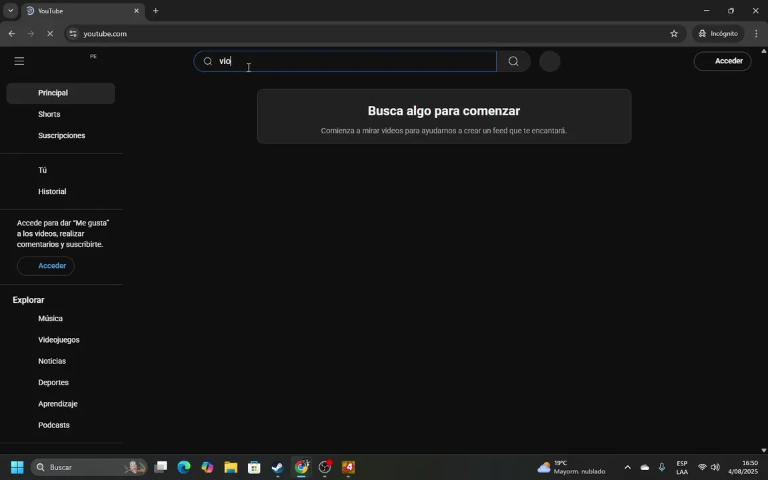Explore the Videojuegos category
This screenshot has height=480, width=768.
tap(61, 340)
